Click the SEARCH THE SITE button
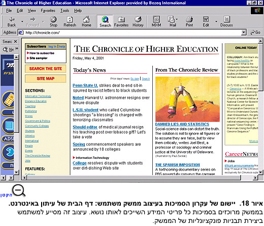 tap(46, 69)
